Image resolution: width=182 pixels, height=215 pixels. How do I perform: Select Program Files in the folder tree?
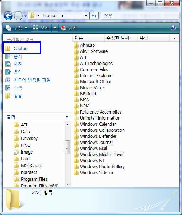point(31,179)
